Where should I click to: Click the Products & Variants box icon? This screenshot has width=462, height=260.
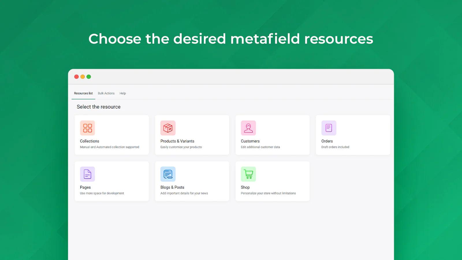click(x=168, y=128)
